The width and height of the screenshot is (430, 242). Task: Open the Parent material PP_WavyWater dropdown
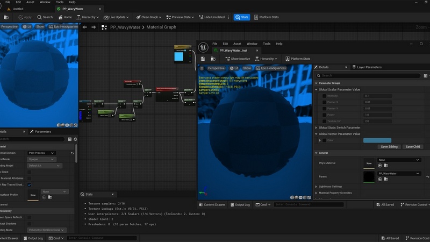pos(398,174)
